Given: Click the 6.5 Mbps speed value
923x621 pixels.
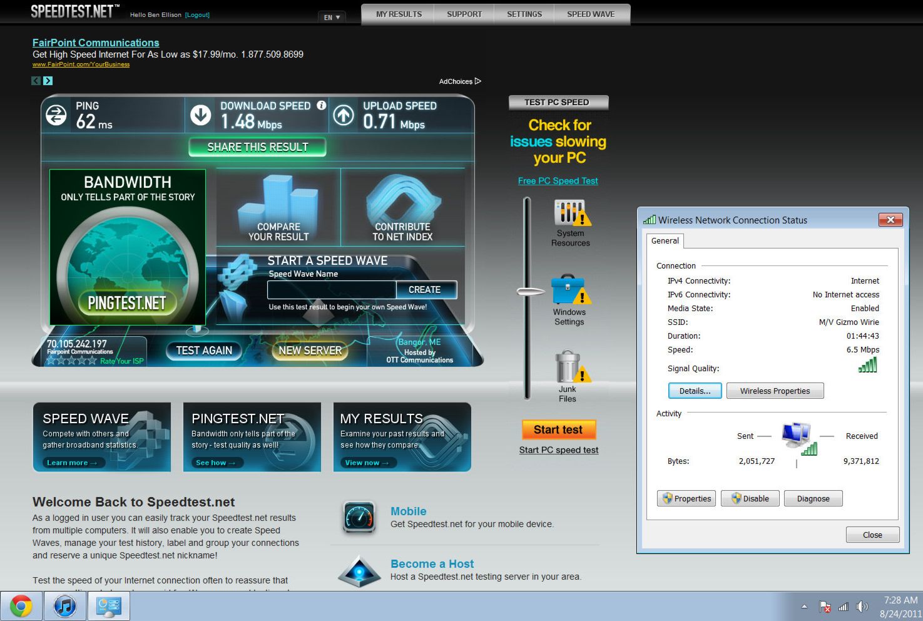Looking at the screenshot, I should [862, 350].
